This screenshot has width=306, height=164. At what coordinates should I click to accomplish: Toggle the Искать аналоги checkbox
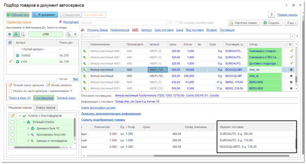[x=48, y=85]
